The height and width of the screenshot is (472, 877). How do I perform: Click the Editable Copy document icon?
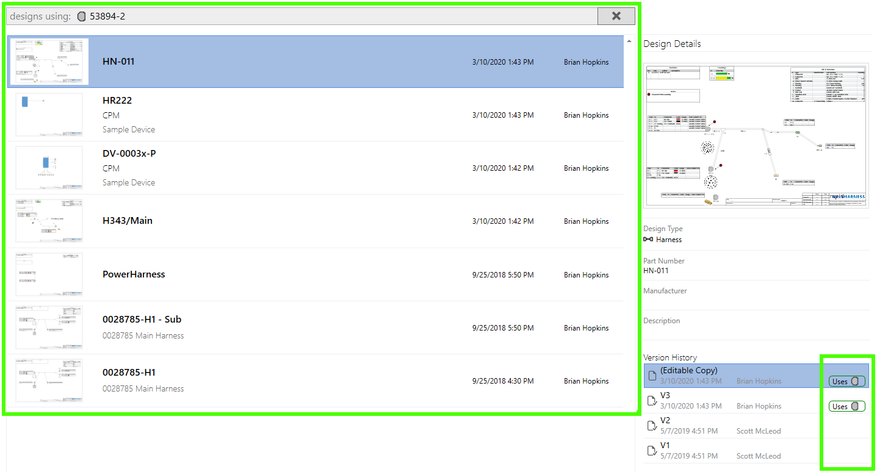[652, 376]
